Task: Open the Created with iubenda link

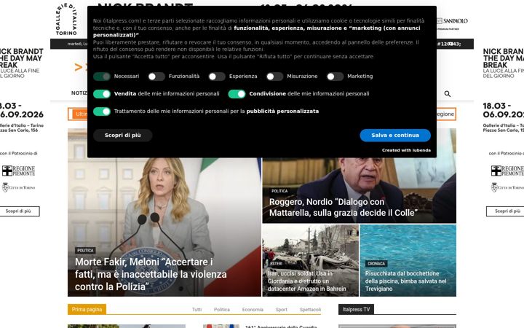Action: click(x=406, y=150)
